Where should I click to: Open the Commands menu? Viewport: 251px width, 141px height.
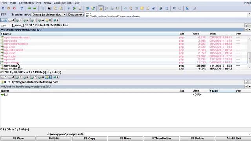pyautogui.click(x=26, y=3)
